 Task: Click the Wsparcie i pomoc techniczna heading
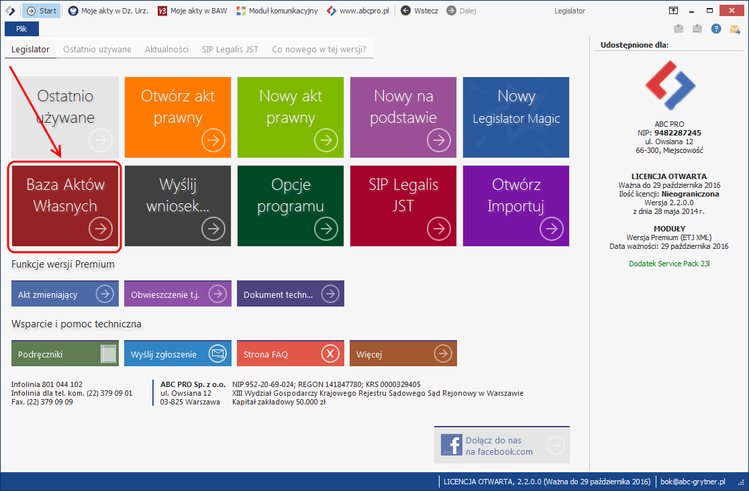click(x=77, y=324)
